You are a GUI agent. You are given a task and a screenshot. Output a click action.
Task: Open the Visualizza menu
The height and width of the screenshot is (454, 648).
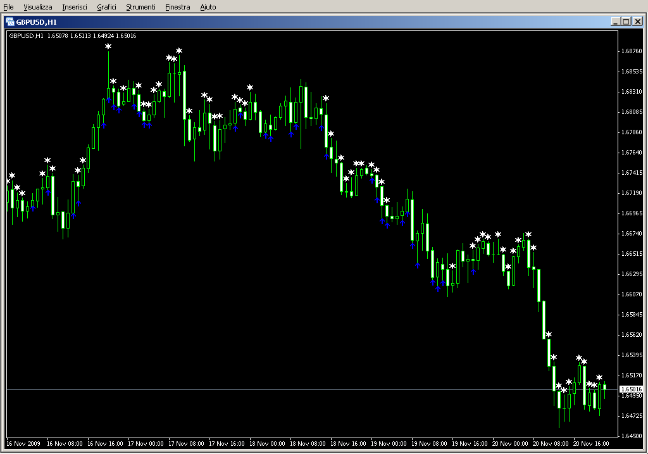[x=37, y=7]
